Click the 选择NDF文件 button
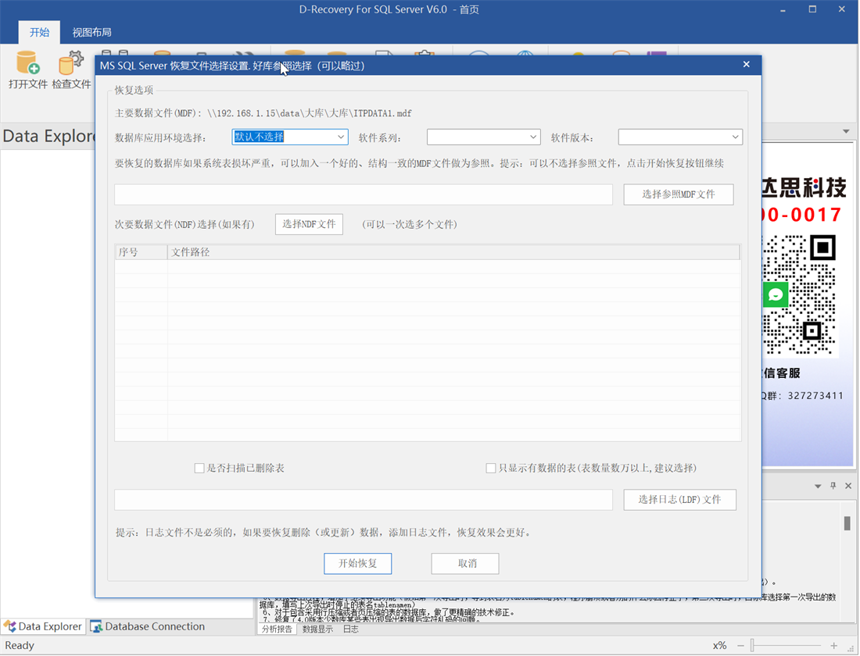This screenshot has width=860, height=656. 309,224
